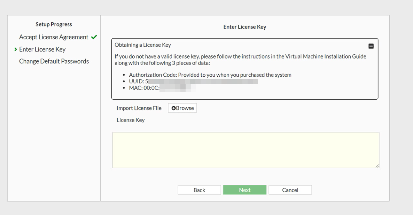Click the text area resize handle corner
The height and width of the screenshot is (215, 413).
(377, 166)
